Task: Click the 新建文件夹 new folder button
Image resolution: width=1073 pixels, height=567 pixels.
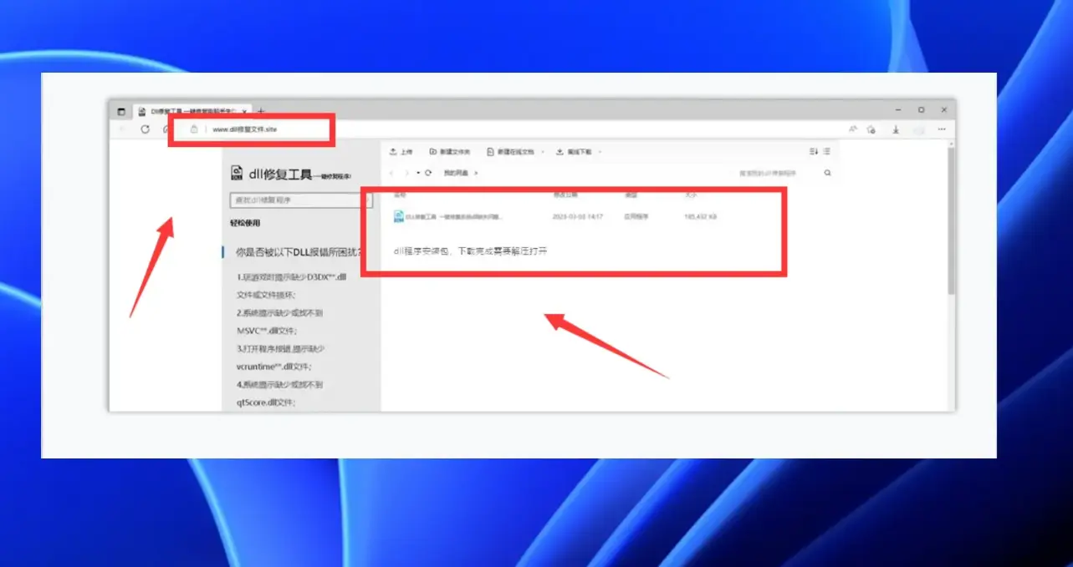Action: coord(450,152)
